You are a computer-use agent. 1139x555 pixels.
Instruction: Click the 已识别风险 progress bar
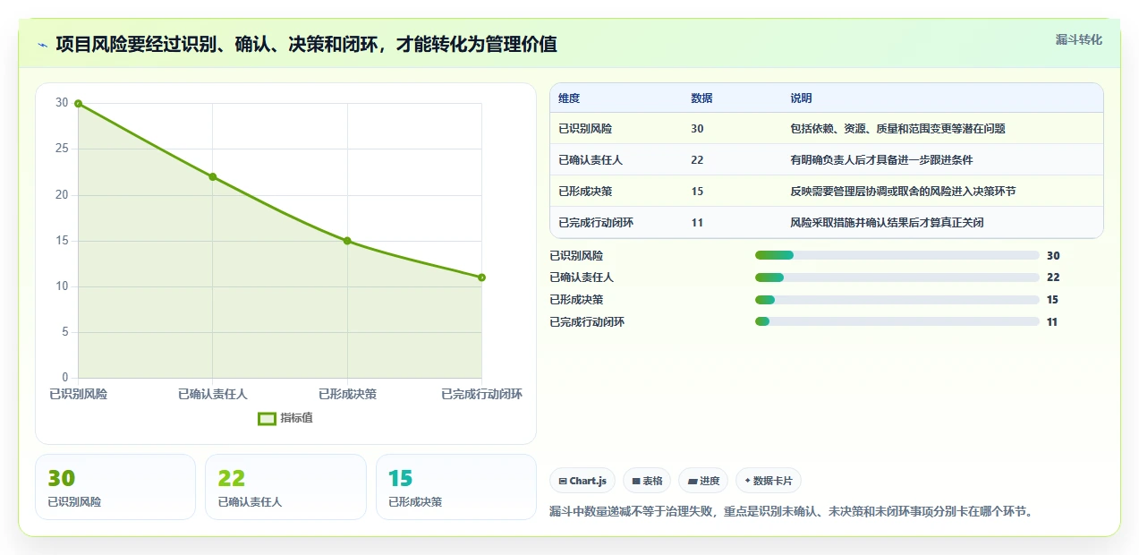pyautogui.click(x=897, y=255)
